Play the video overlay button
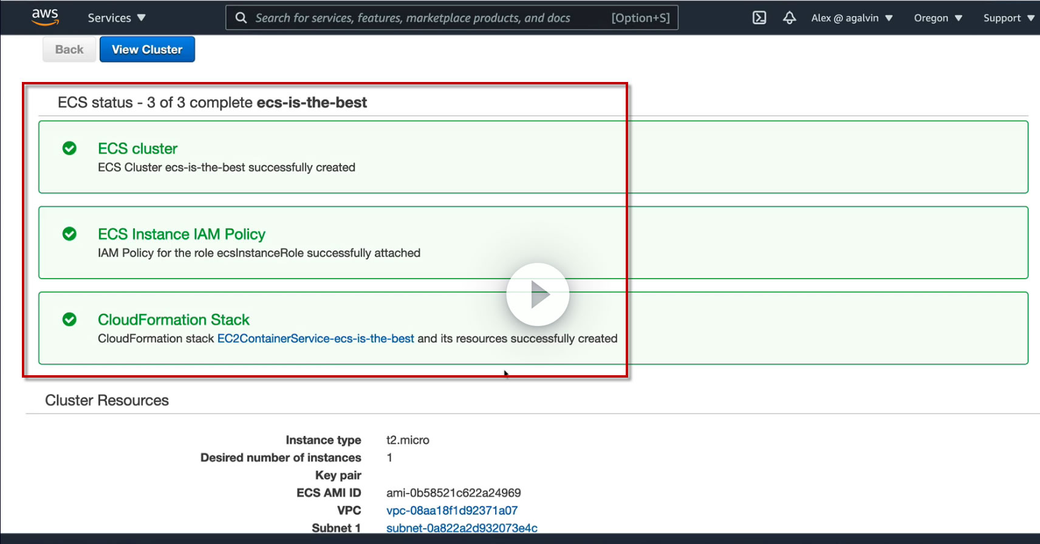The height and width of the screenshot is (544, 1040). (x=538, y=294)
